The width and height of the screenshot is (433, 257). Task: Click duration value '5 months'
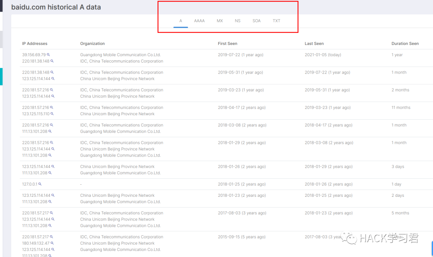point(401,213)
